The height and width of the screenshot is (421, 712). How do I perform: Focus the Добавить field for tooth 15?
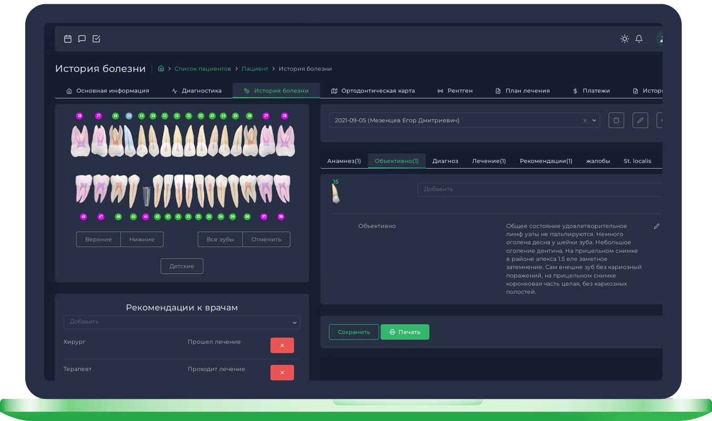[540, 189]
